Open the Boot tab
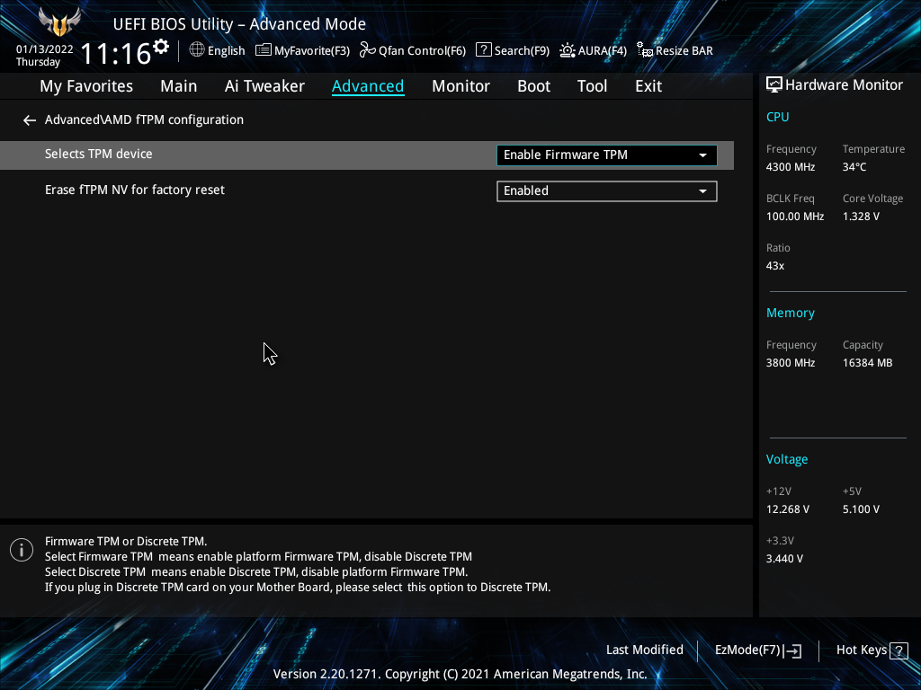Viewport: 921px width, 690px height. coord(533,86)
